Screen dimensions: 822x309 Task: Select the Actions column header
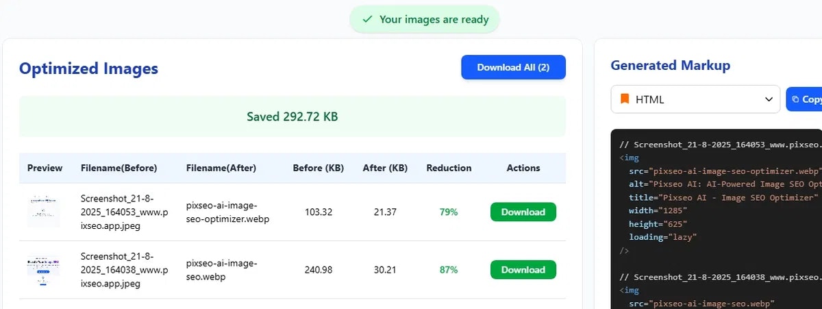click(523, 168)
